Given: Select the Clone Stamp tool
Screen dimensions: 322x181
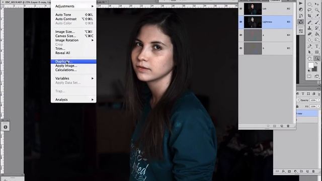Looking at the screenshot, I should 309,28.
